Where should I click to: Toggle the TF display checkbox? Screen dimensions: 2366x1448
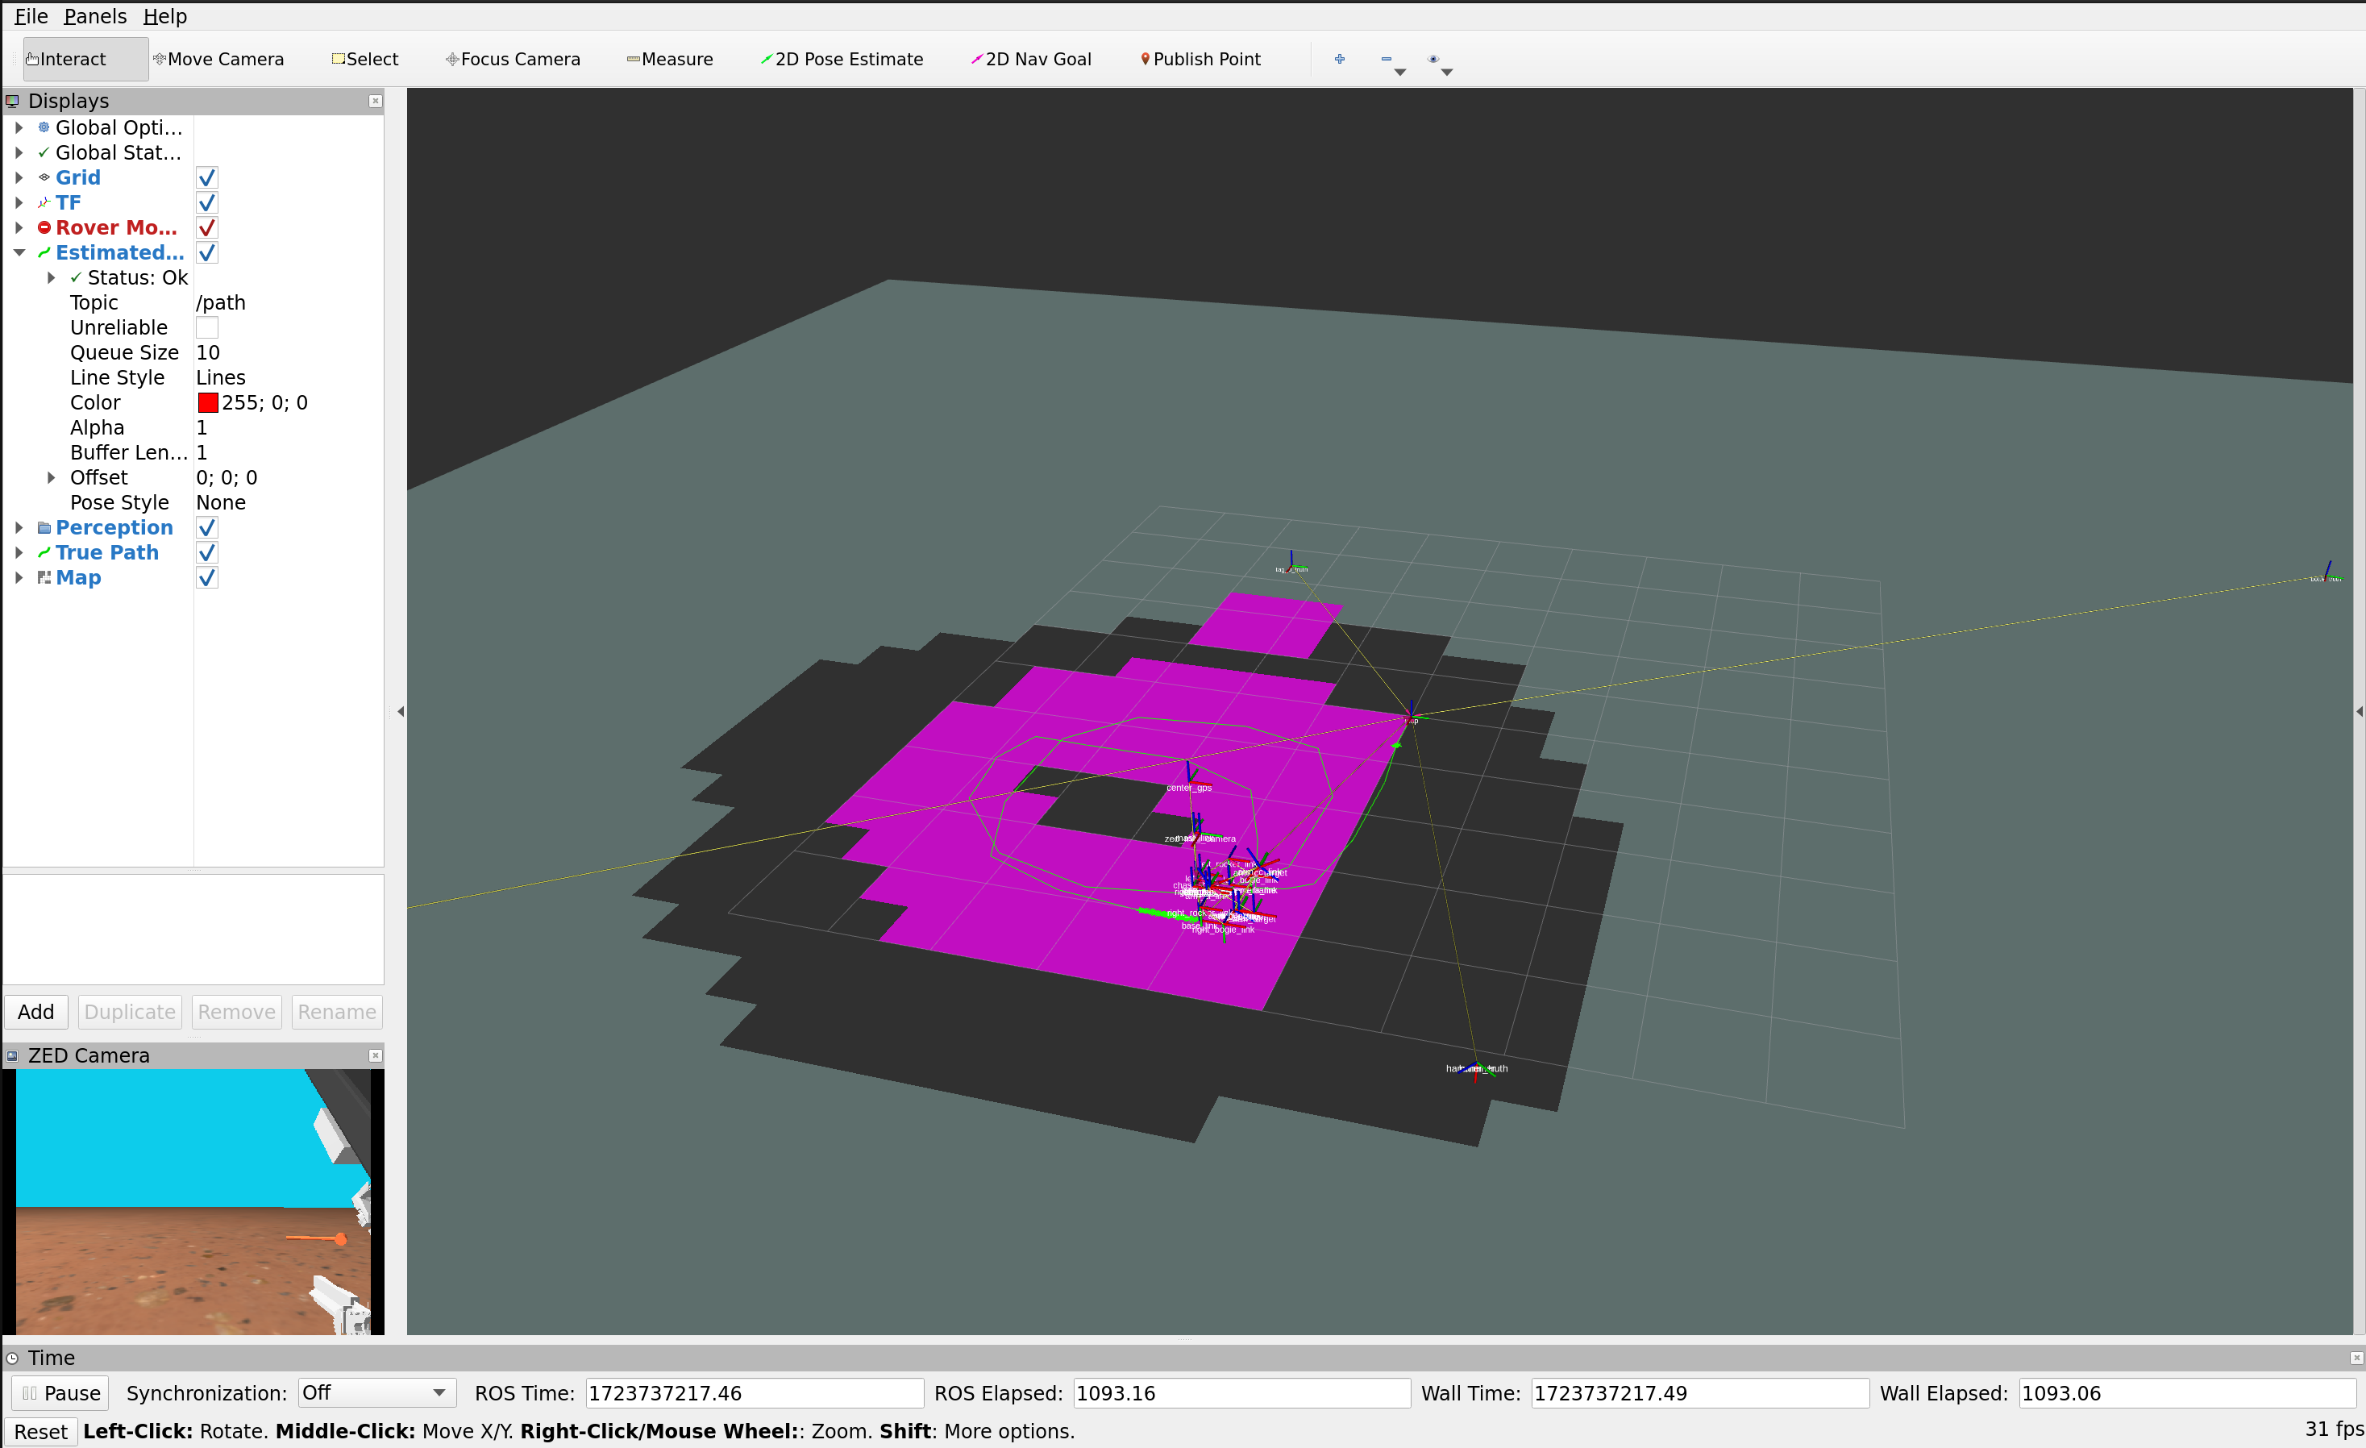(x=206, y=202)
